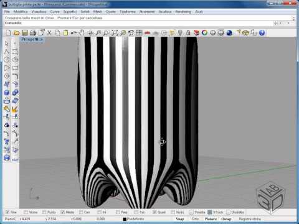Image resolution: width=299 pixels, height=224 pixels.
Task: Open the Visualizza menu
Action: pyautogui.click(x=39, y=12)
